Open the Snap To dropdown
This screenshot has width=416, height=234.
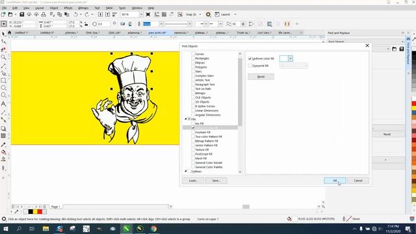(200, 14)
